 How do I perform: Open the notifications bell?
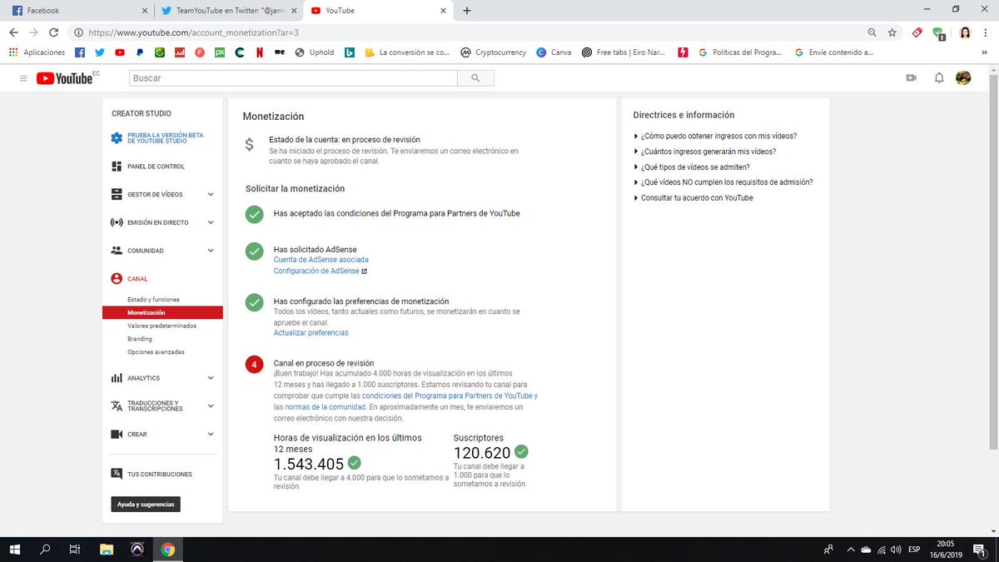pyautogui.click(x=939, y=77)
